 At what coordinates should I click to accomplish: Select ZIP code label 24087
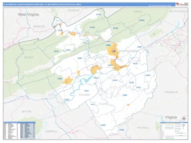(140, 47)
